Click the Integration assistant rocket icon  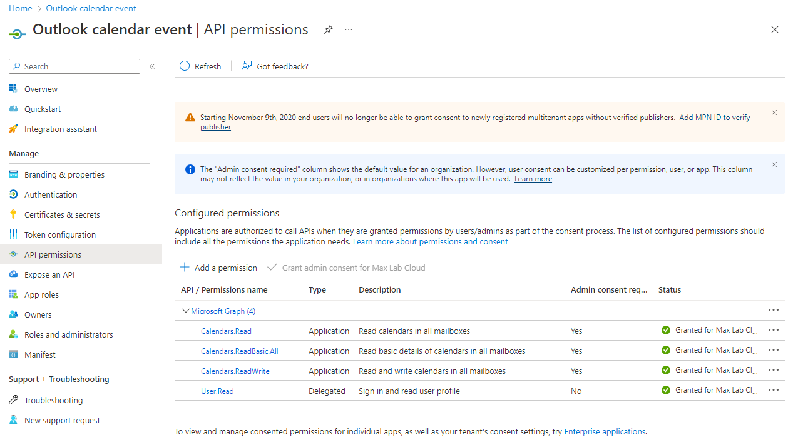pyautogui.click(x=13, y=129)
